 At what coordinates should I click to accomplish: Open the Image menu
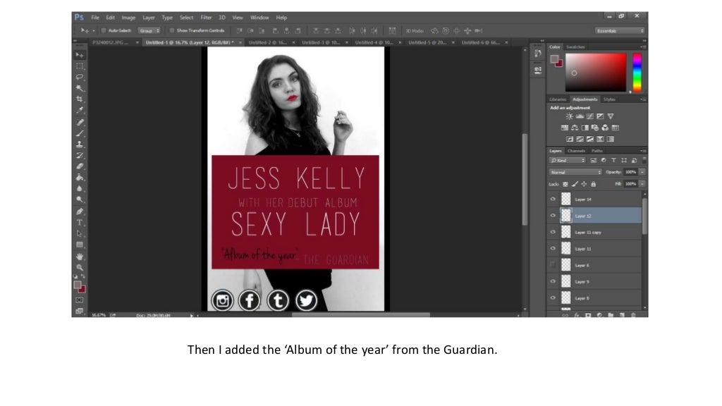click(128, 18)
